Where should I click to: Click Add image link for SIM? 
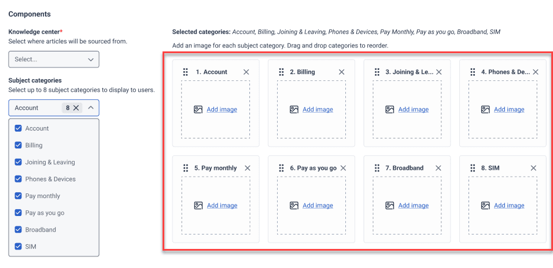[x=509, y=205]
